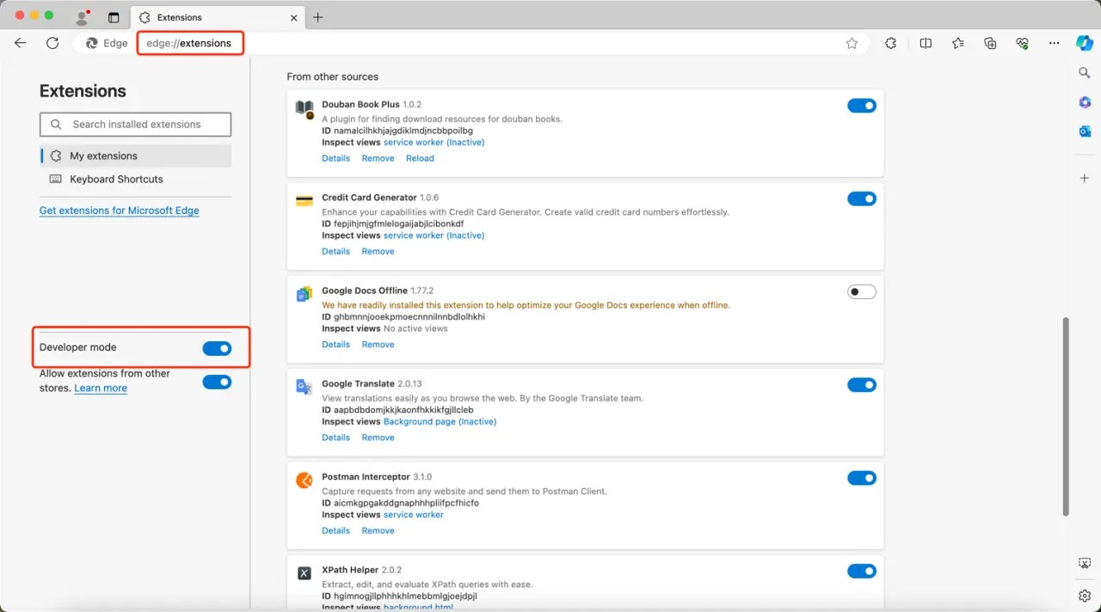This screenshot has height=612, width=1101.
Task: Remove the Google Docs Offline extension
Action: (378, 345)
